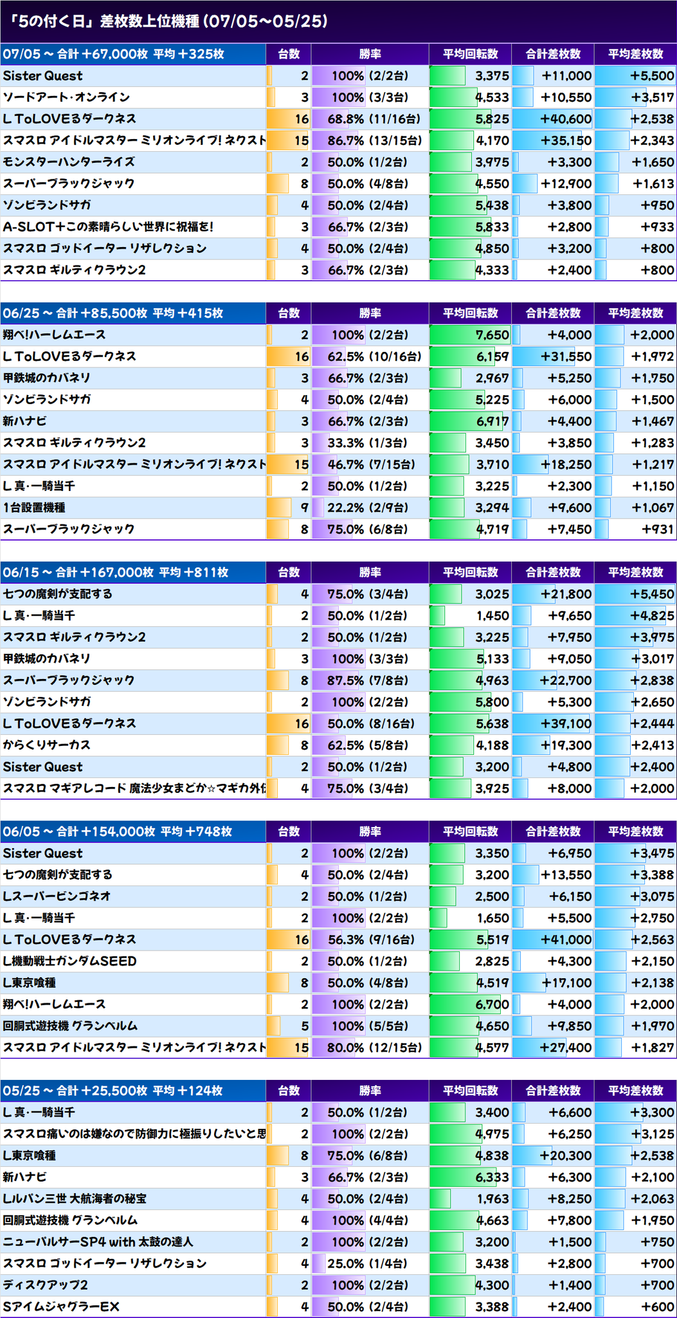Select the SアイムジャグラーEX row name
677x1318 pixels.
pos(61,1306)
